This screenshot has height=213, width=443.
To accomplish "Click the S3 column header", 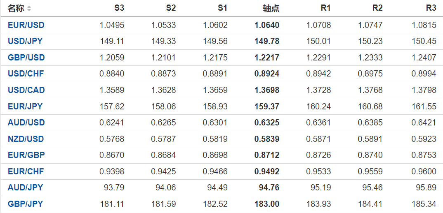I will 119,8.
